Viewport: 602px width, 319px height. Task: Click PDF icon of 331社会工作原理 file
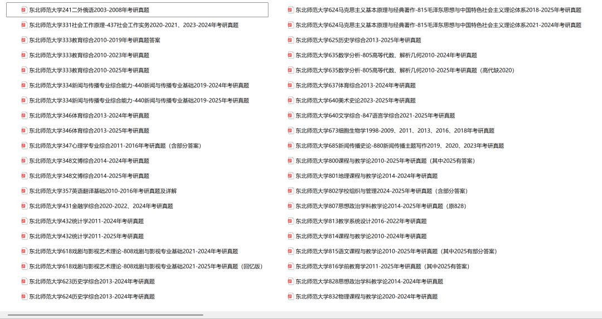24,25
